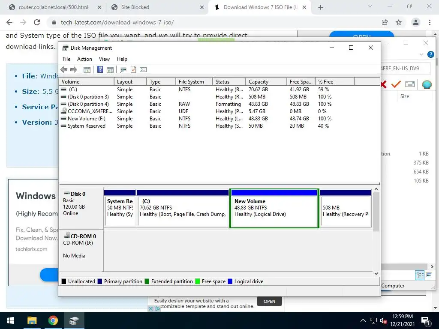The image size is (439, 329).
Task: Click the graphical view scrollbar down arrow
Action: [376, 274]
